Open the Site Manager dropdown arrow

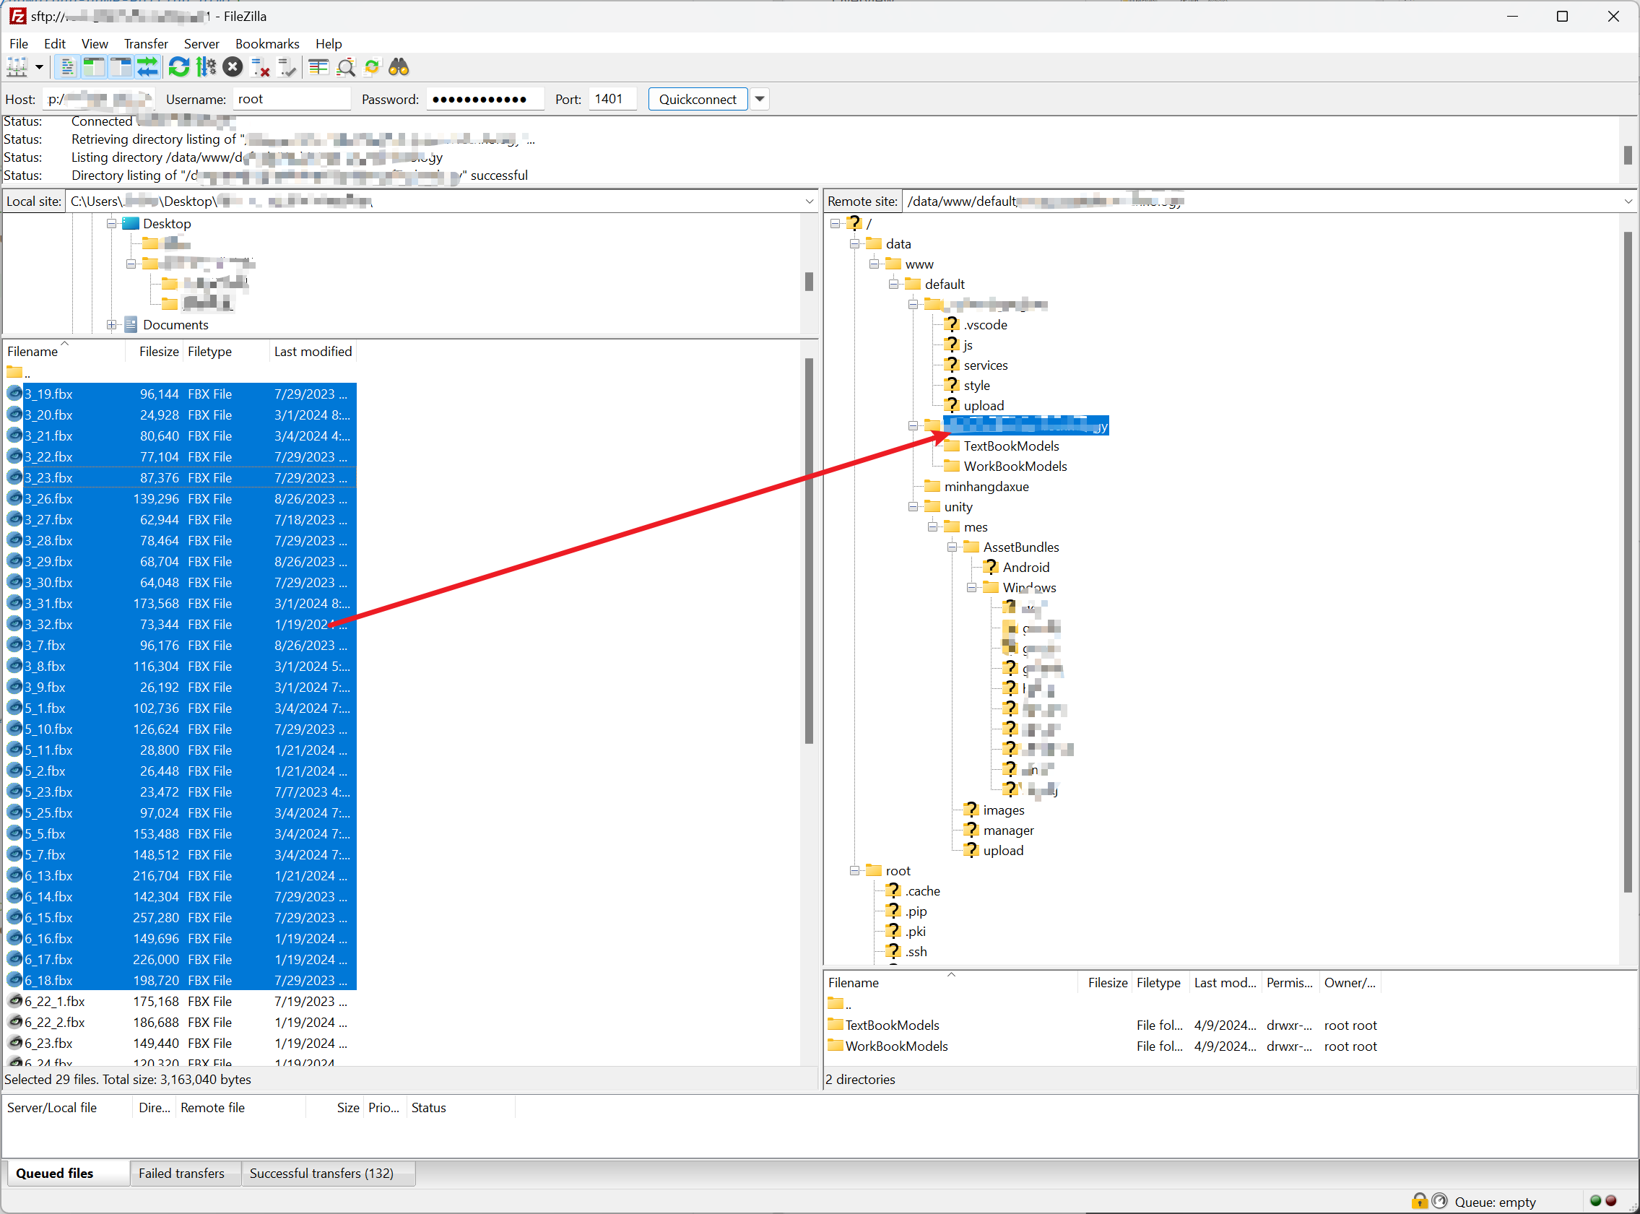(x=39, y=68)
